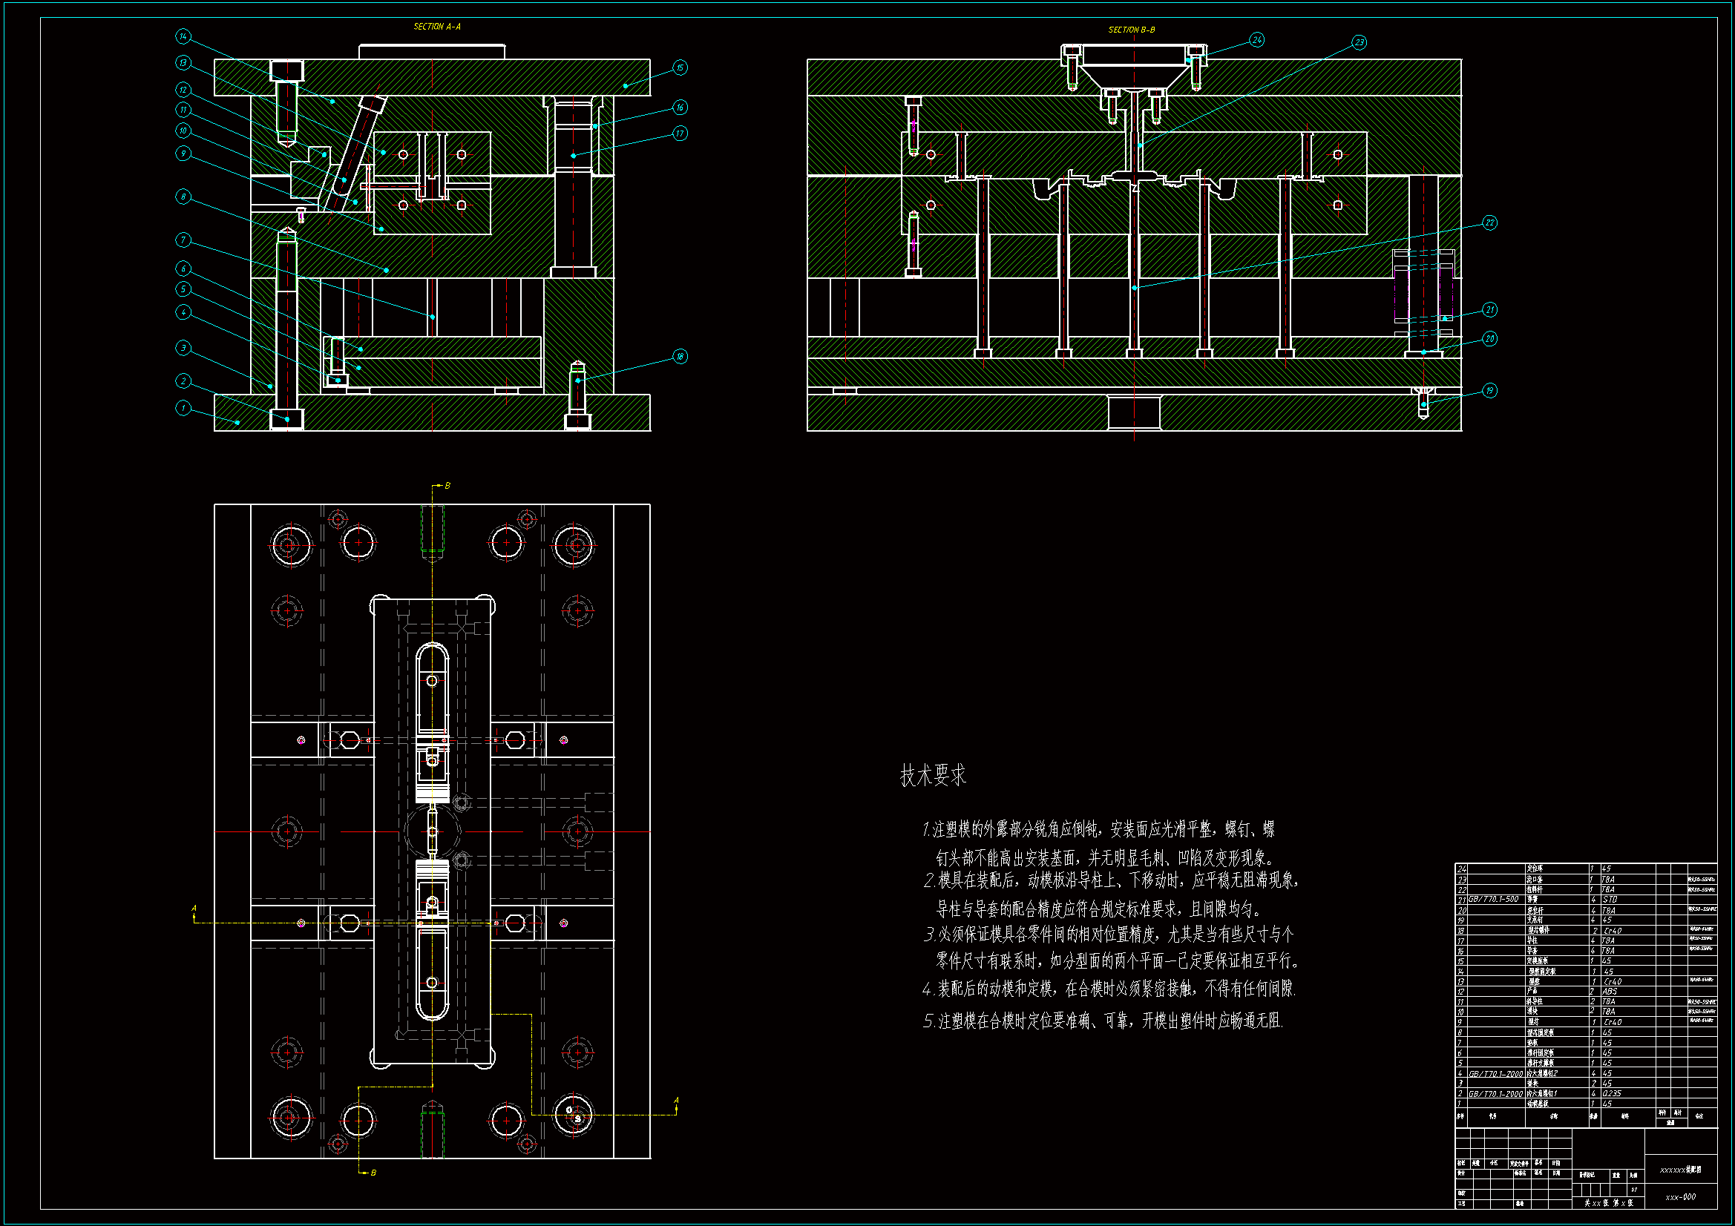Select the 技术要求 heading text

[933, 776]
